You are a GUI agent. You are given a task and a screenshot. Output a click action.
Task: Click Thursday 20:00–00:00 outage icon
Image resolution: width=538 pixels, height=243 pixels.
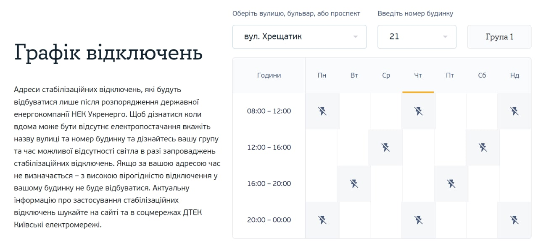pos(418,220)
